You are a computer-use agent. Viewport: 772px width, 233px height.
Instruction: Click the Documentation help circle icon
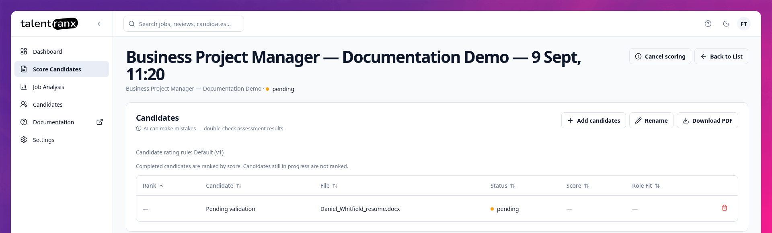(x=24, y=122)
